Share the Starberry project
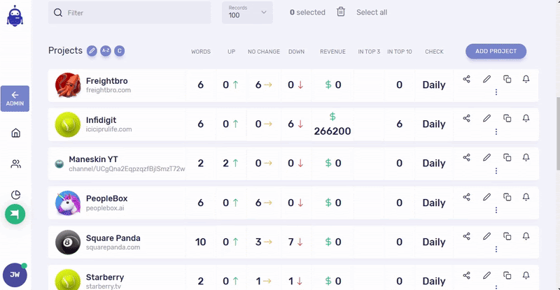 pos(466,276)
